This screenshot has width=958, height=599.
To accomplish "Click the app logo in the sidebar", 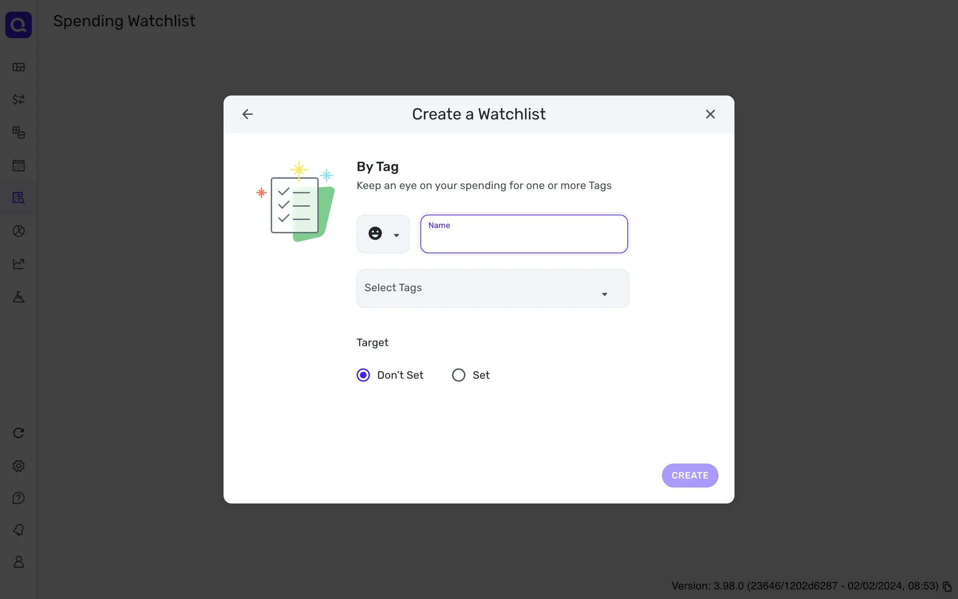I will [18, 25].
